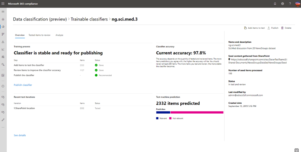
Task: Click ng.sci.med.3 breadcrumb title
Action: coord(125,19)
